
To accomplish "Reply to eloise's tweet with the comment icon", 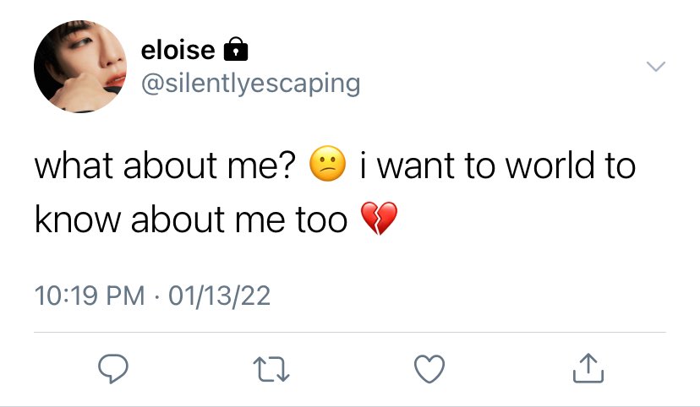I will [113, 369].
